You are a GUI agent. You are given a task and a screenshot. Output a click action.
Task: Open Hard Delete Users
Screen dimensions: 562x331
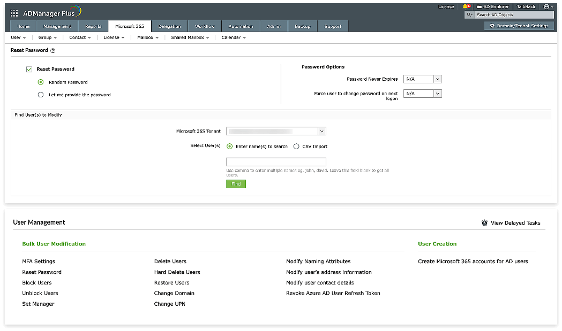tap(177, 272)
